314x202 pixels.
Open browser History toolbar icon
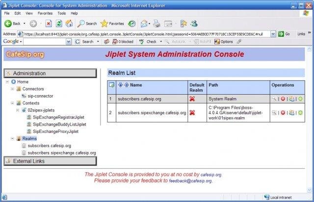pyautogui.click(x=132, y=24)
